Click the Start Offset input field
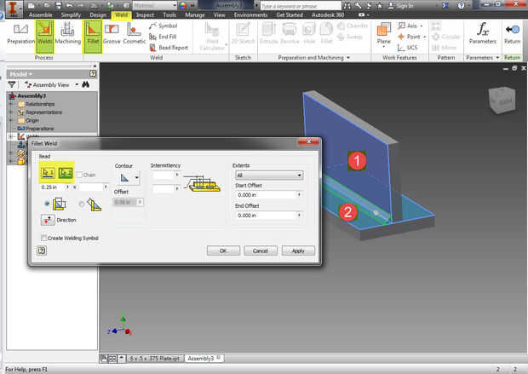The image size is (528, 374). (266, 195)
